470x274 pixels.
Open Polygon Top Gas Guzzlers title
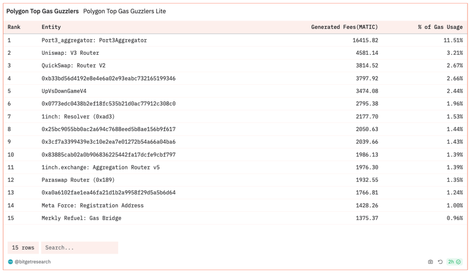(42, 11)
